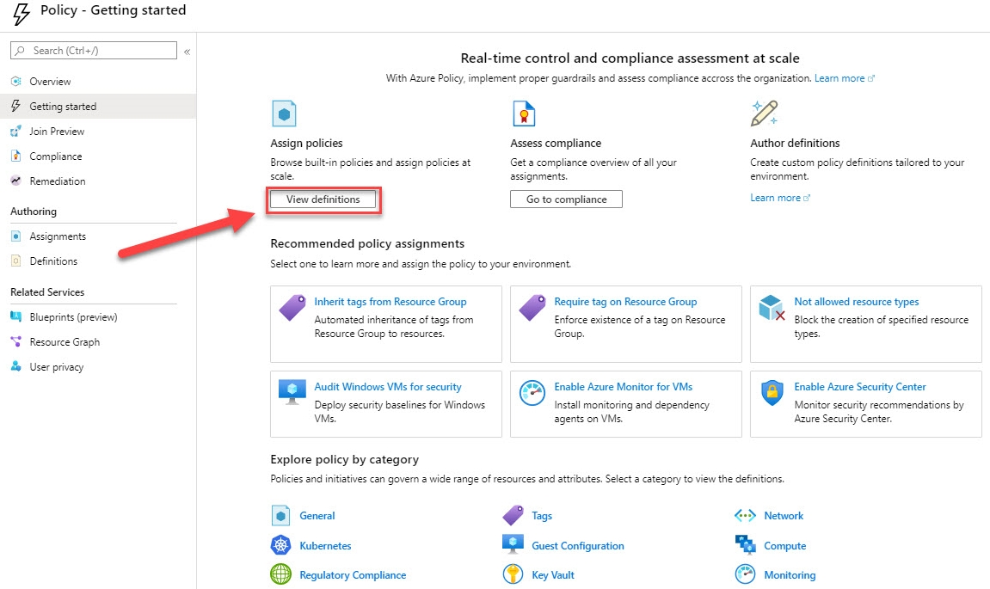Browse the Monitoring policy category link
Viewport: 990px width, 589px height.
790,575
